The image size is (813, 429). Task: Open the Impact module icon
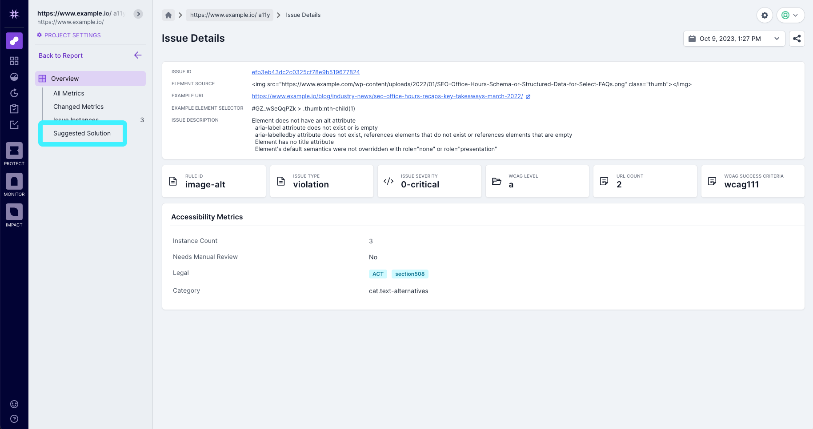[14, 212]
